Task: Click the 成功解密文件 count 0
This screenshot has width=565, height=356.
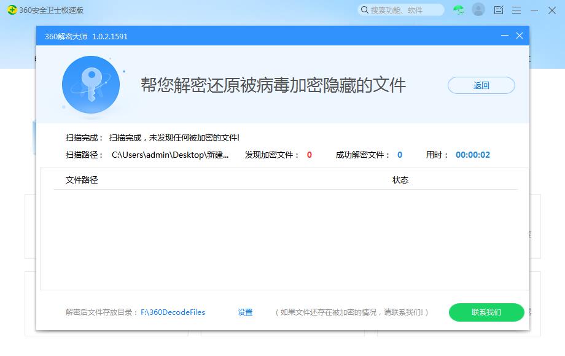Action: (400, 155)
